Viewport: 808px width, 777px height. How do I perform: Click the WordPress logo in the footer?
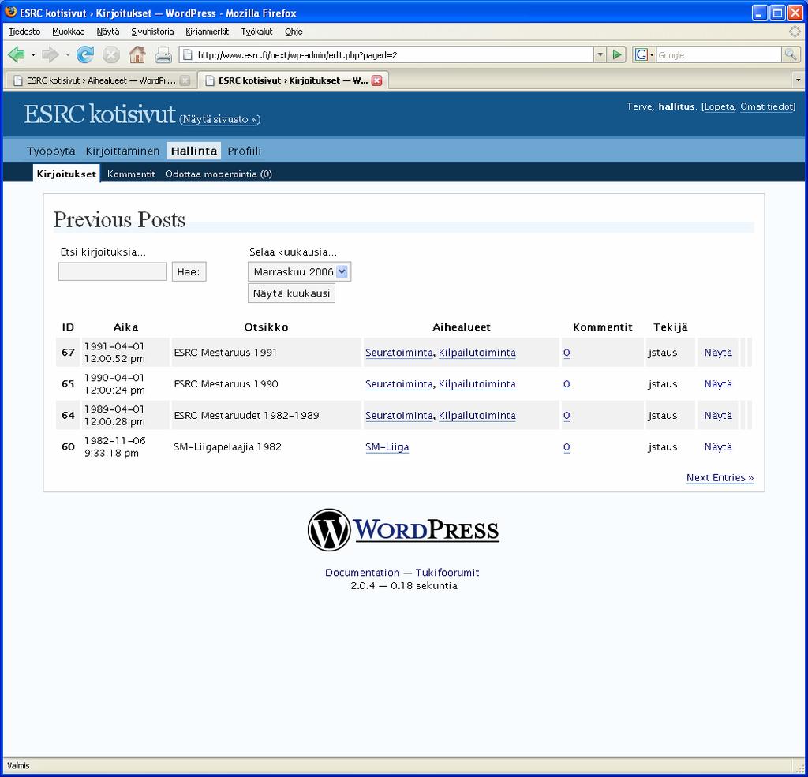pos(403,530)
